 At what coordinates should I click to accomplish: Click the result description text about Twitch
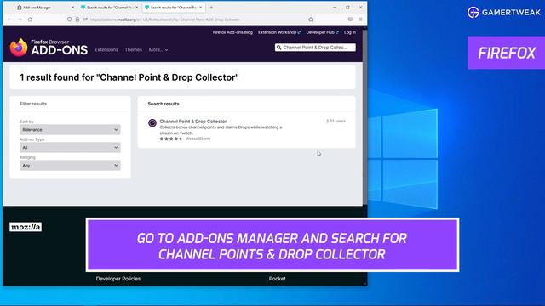[221, 130]
